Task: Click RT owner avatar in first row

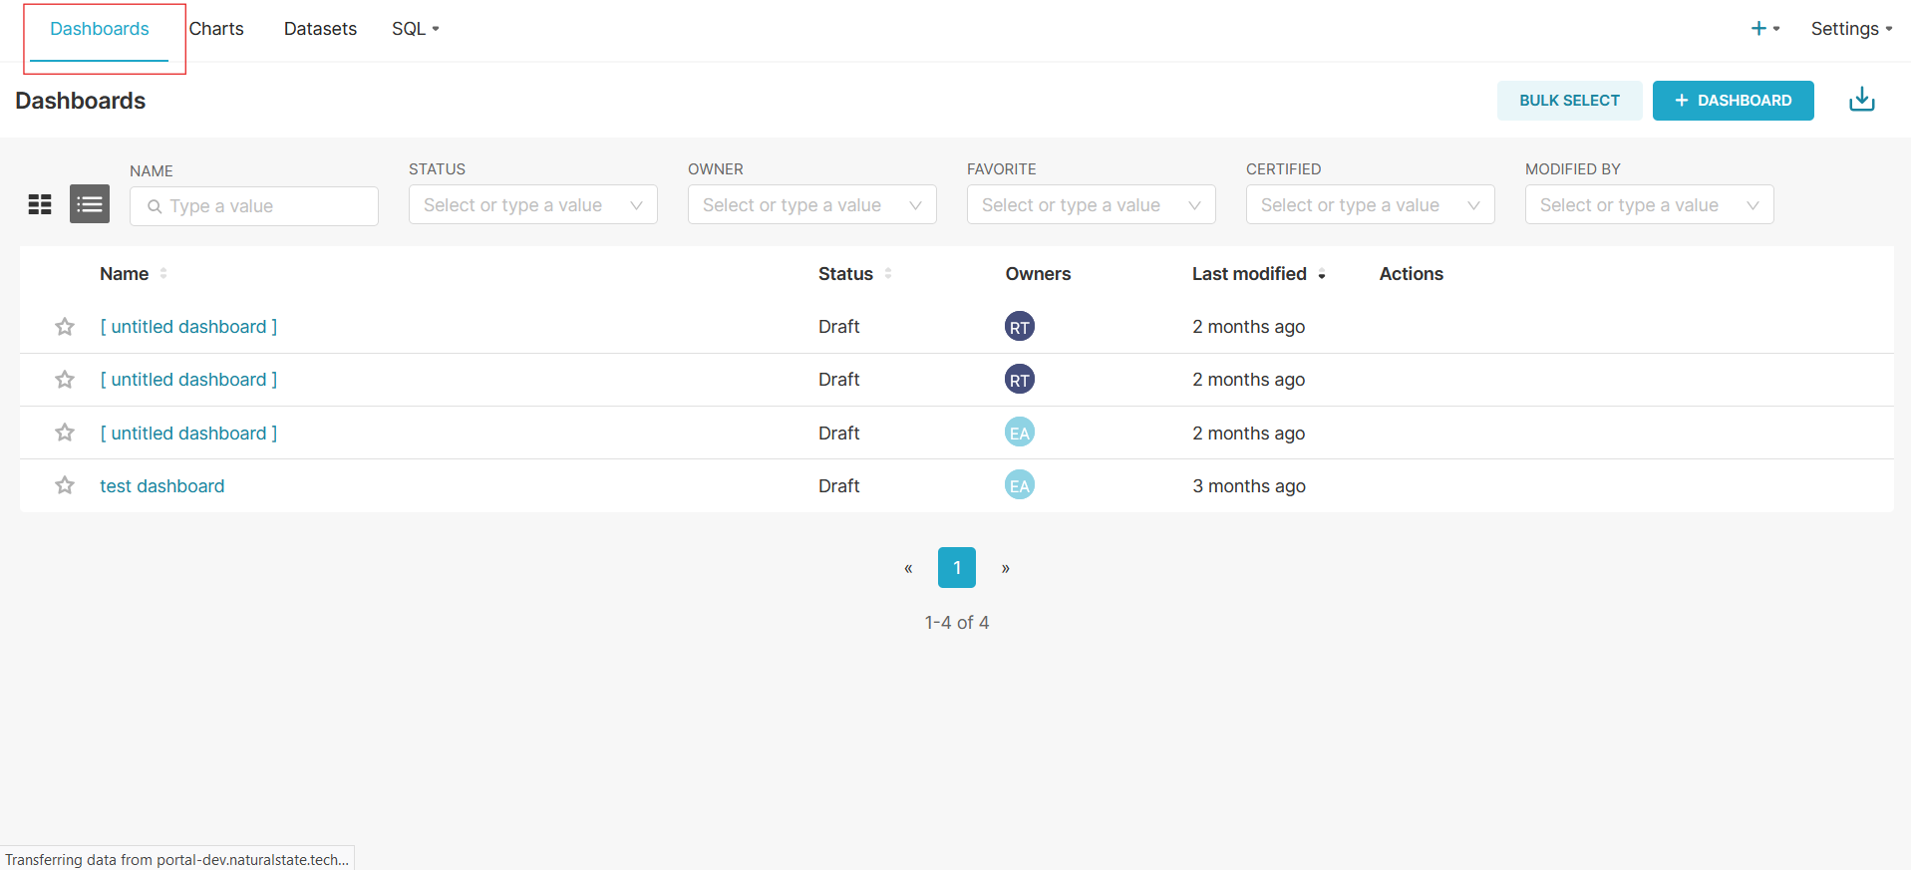Action: point(1019,326)
